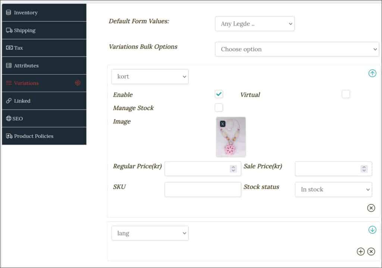
Task: Click the Sale Price stepper arrows
Action: click(364, 169)
